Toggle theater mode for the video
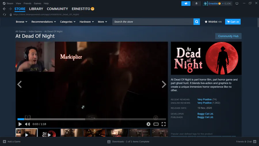The width and height of the screenshot is (259, 146). (x=156, y=124)
